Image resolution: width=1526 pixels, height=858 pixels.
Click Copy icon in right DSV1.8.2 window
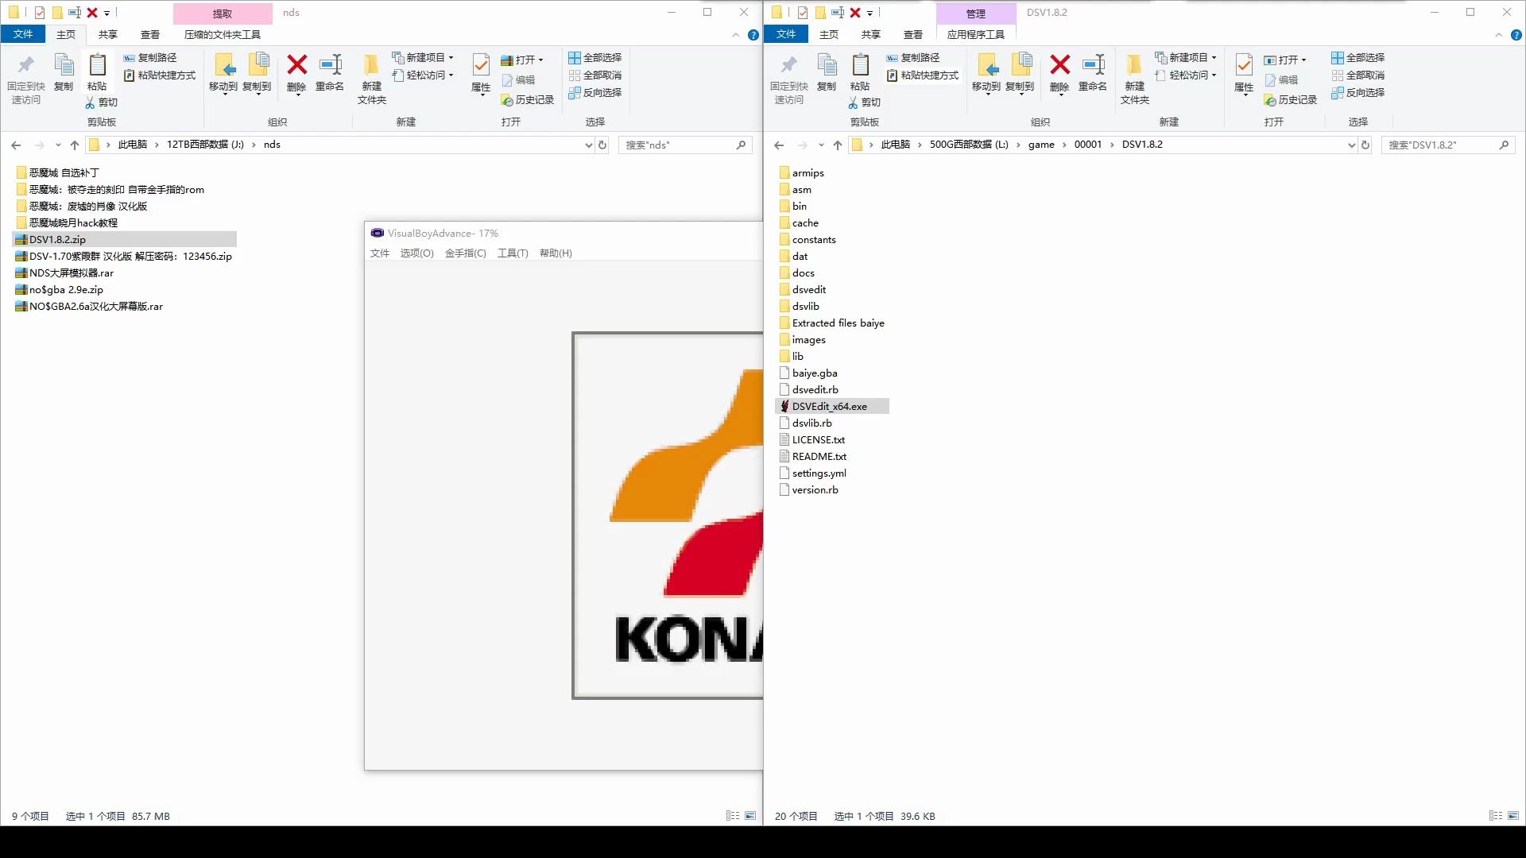click(x=827, y=73)
